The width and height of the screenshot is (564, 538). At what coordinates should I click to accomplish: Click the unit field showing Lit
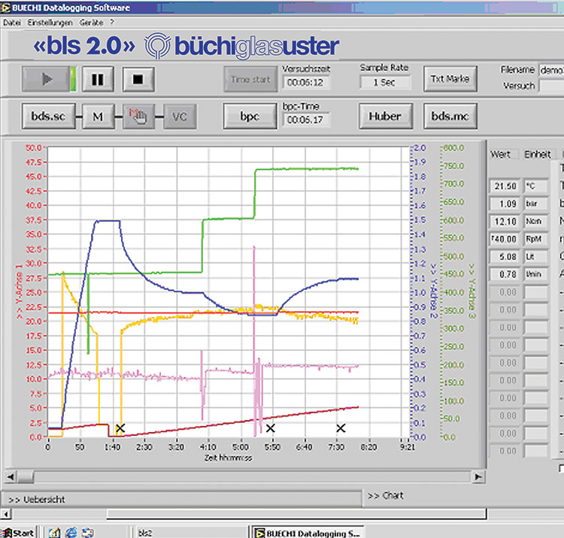pos(535,256)
